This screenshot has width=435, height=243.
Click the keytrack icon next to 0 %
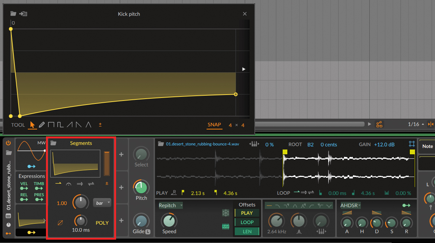254,144
